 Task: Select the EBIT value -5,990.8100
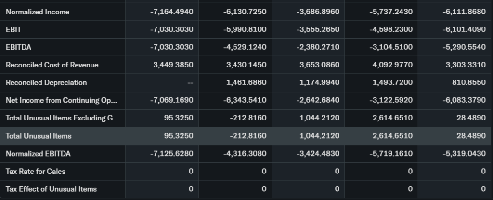(246, 29)
